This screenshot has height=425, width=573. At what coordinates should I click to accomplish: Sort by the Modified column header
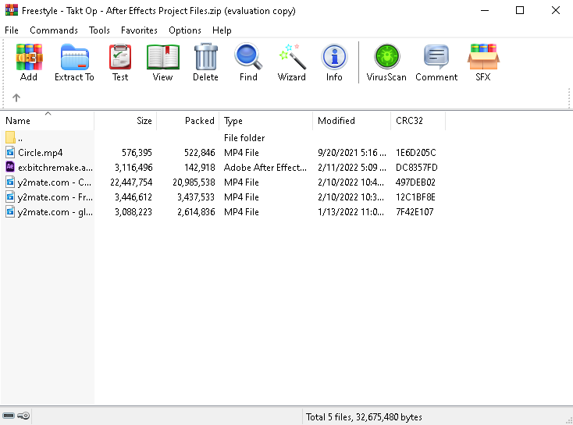coord(352,121)
